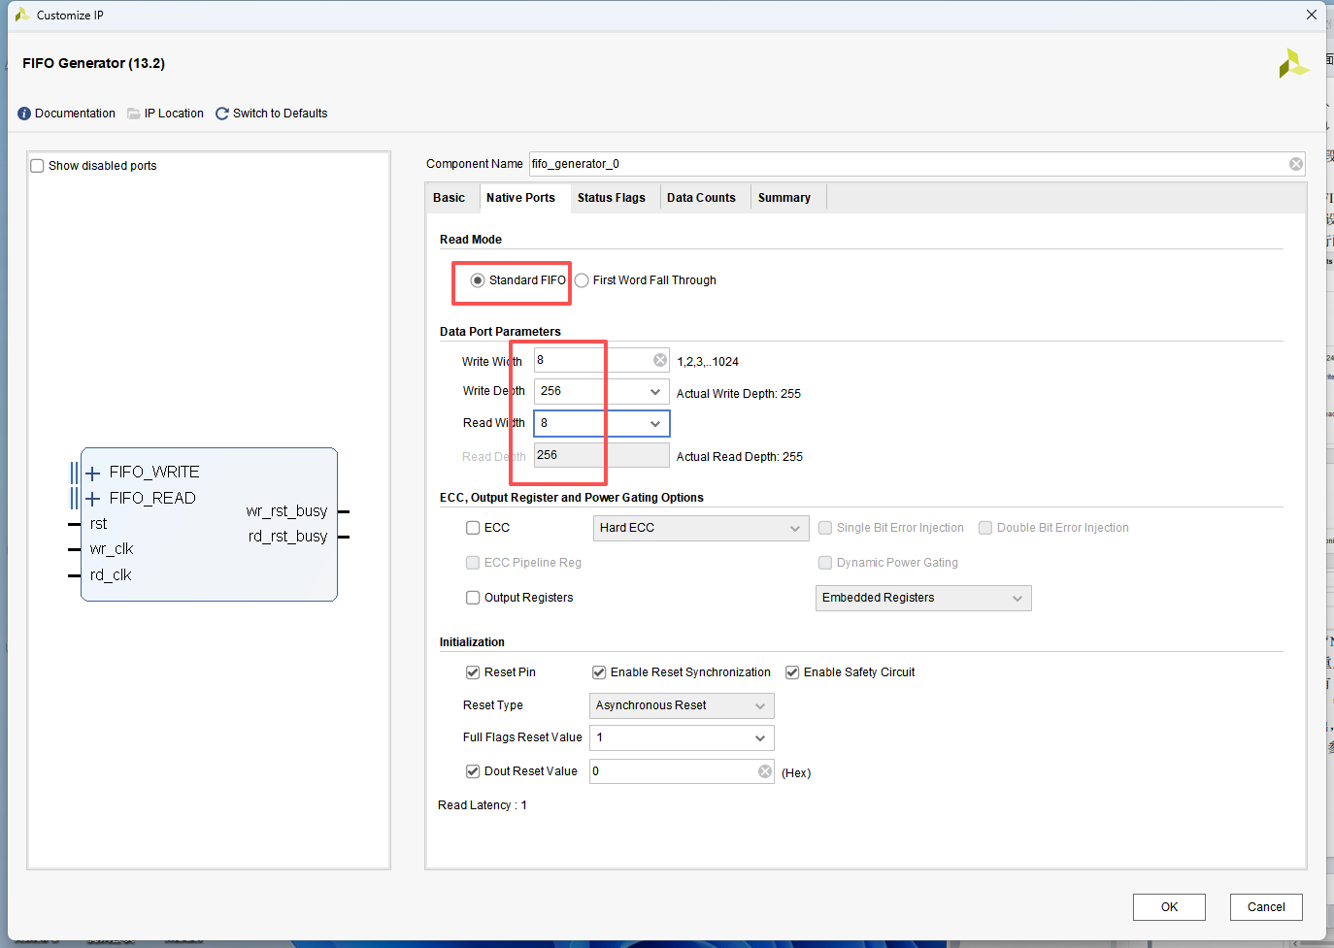Click the Read Latency : 1 text

coord(483,805)
